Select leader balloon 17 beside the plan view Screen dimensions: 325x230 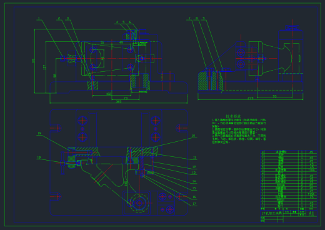(x=194, y=204)
